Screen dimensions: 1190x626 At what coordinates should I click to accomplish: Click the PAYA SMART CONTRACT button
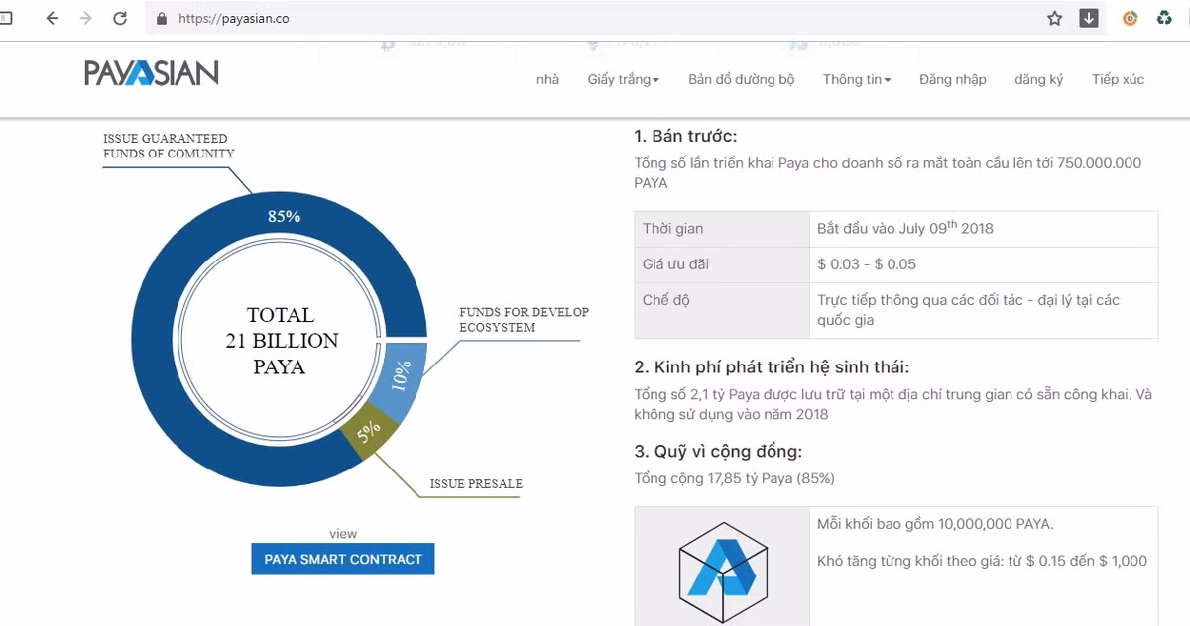[343, 559]
